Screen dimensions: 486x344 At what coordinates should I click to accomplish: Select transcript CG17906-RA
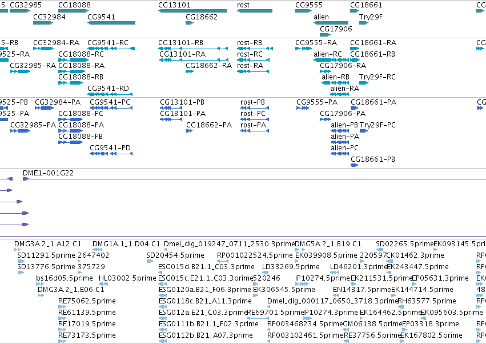[x=325, y=71]
